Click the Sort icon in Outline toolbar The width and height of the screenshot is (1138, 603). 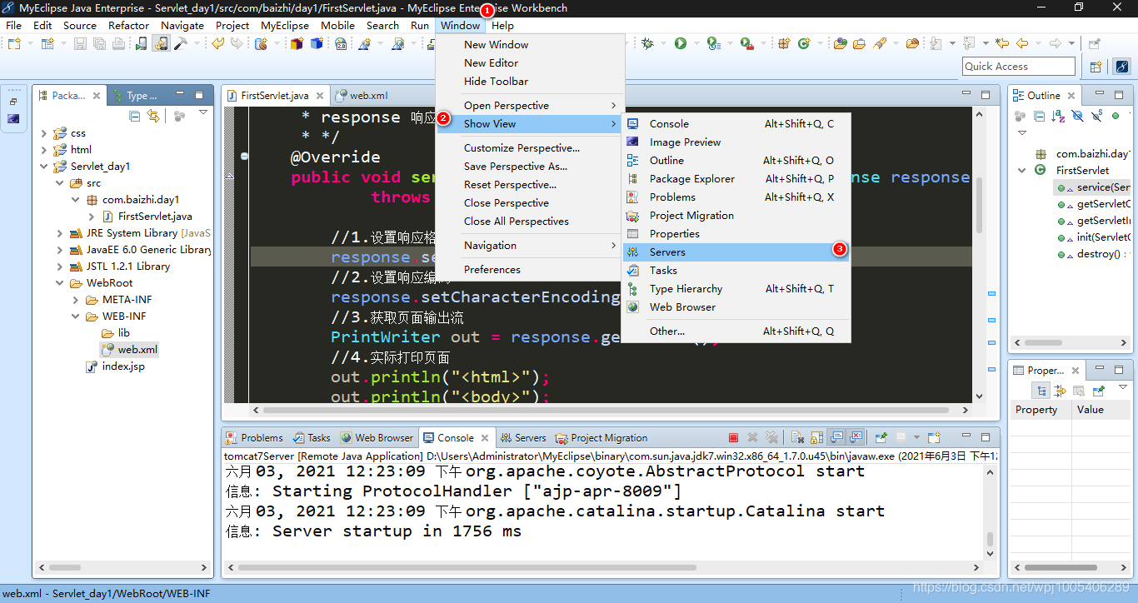tap(1058, 116)
